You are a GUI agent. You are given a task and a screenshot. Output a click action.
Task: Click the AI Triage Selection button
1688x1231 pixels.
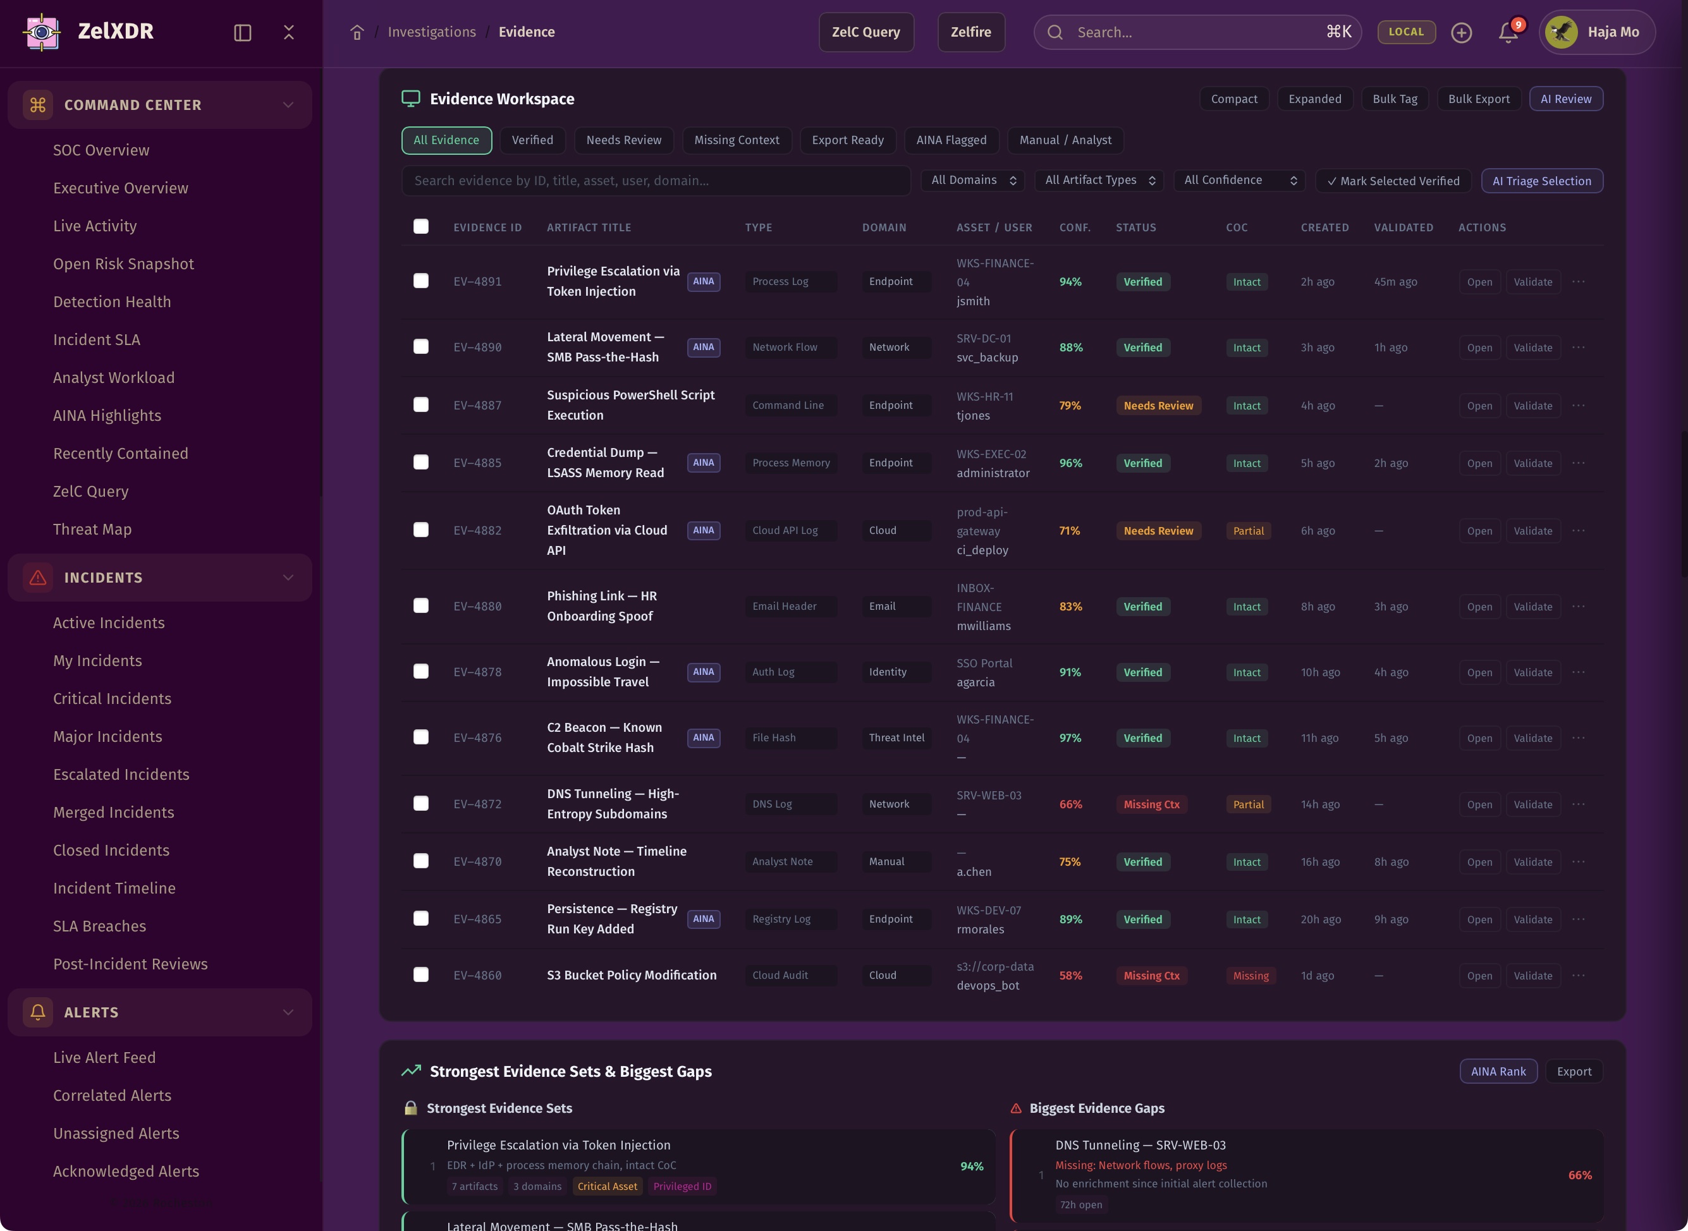click(1541, 181)
